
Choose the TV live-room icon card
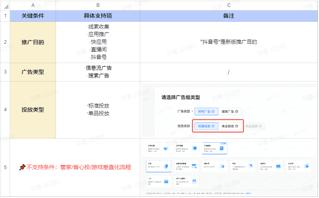271,166
